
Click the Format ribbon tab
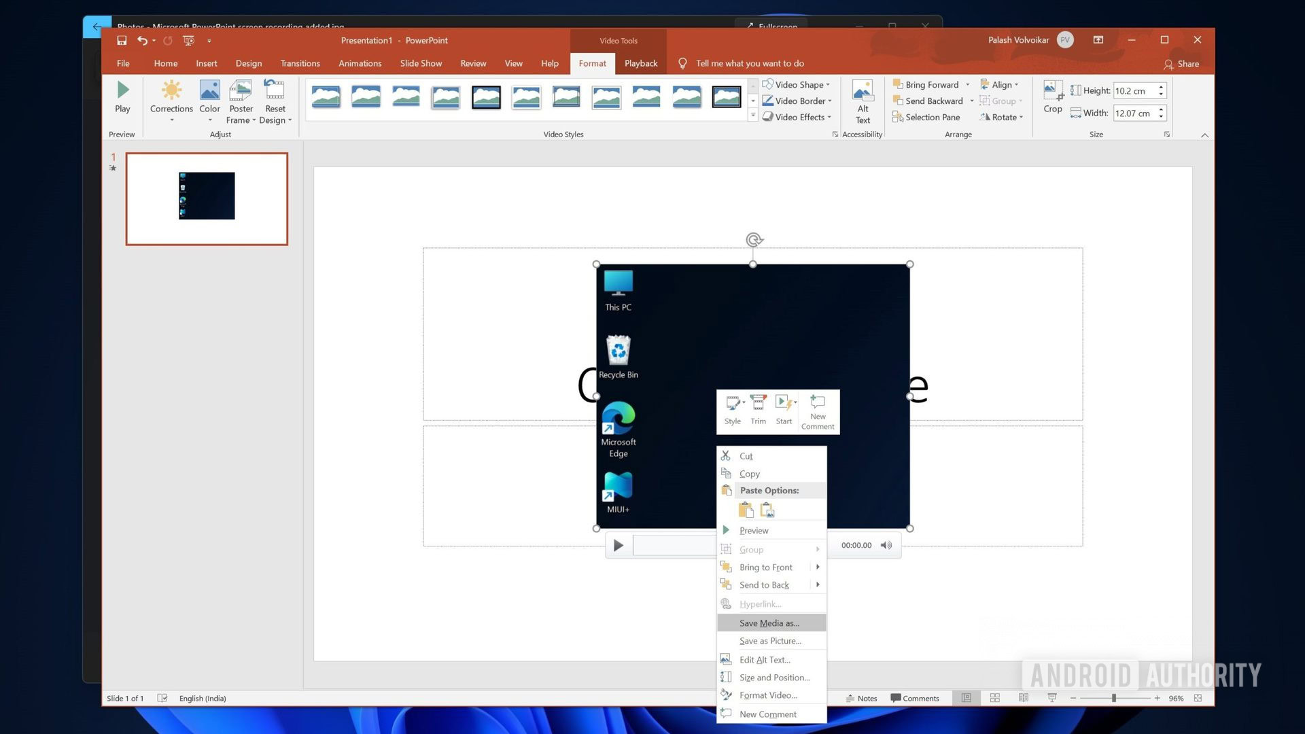(591, 63)
